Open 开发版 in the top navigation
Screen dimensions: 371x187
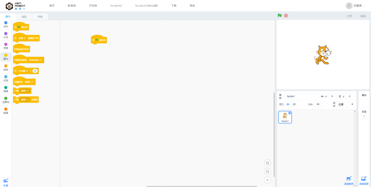93,6
